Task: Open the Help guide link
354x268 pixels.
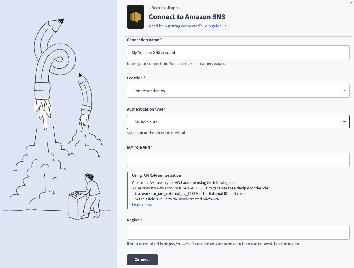Action: (x=212, y=26)
